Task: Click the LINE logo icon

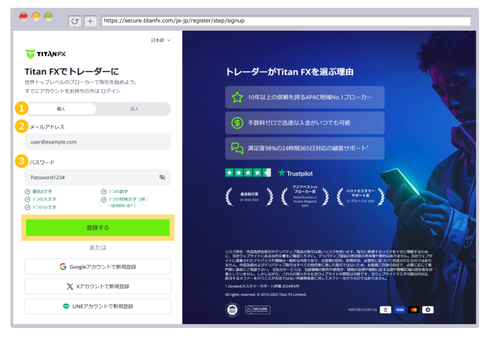Action: [66, 306]
